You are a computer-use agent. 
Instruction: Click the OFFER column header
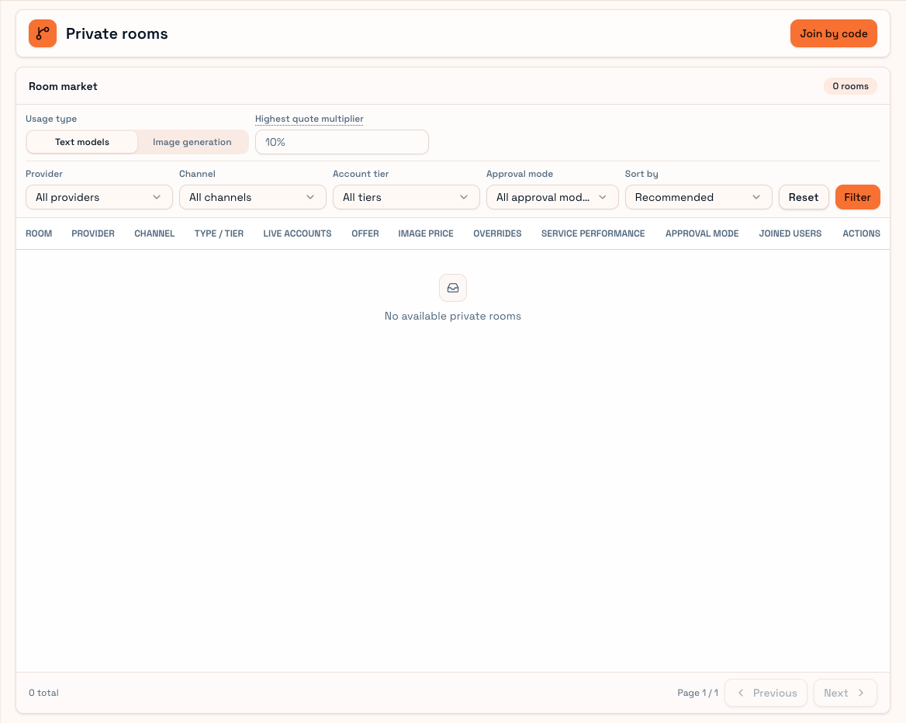(365, 234)
